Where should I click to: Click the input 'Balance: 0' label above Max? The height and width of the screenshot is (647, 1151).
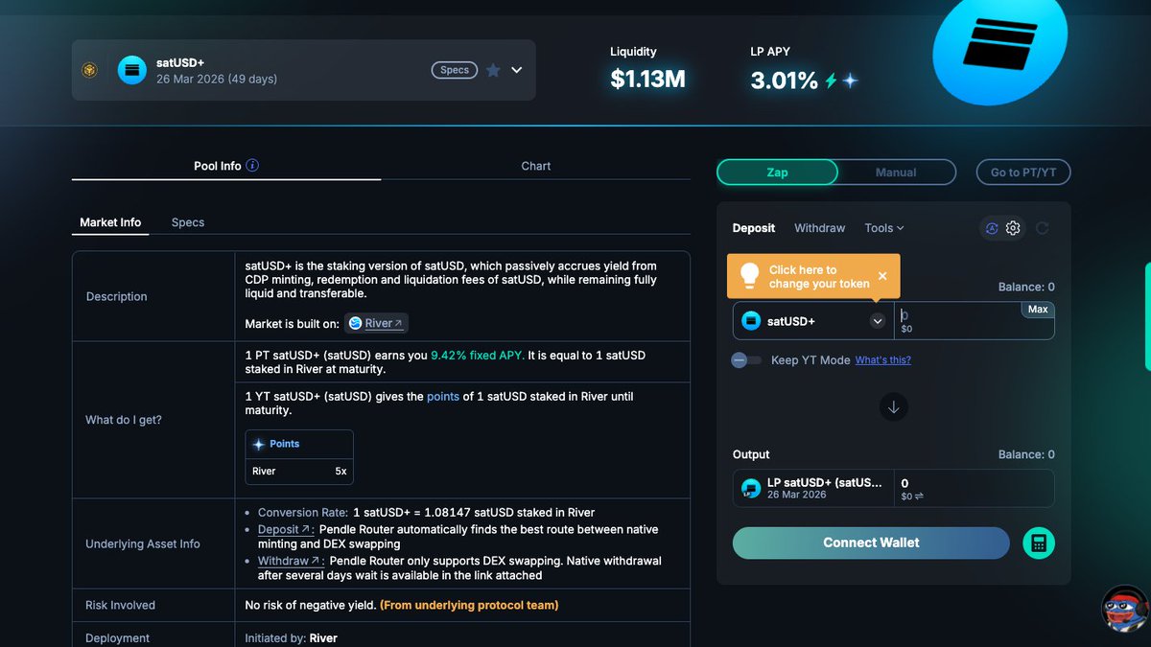click(1026, 287)
